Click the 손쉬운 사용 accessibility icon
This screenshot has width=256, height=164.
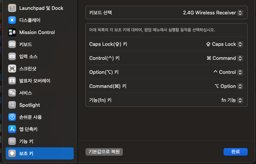point(12,117)
